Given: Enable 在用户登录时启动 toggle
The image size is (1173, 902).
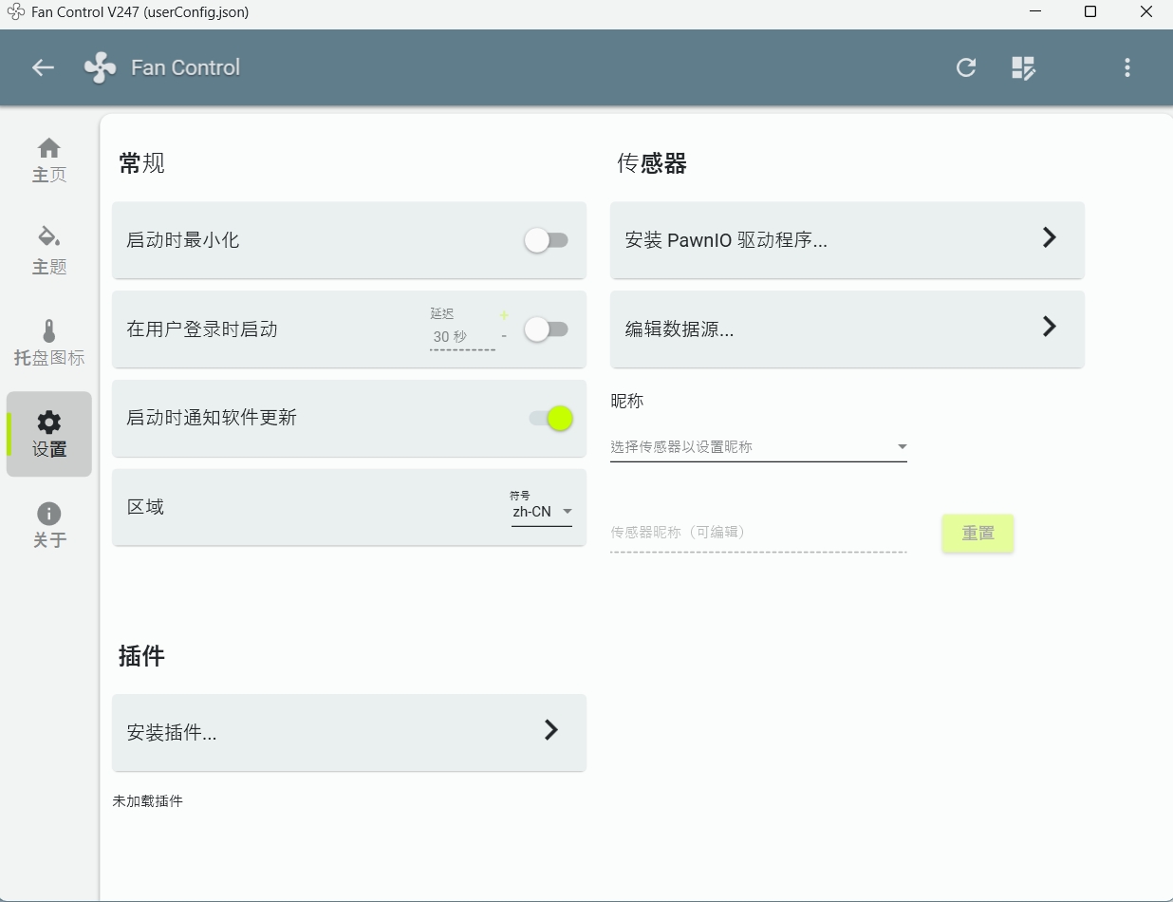Looking at the screenshot, I should [547, 329].
